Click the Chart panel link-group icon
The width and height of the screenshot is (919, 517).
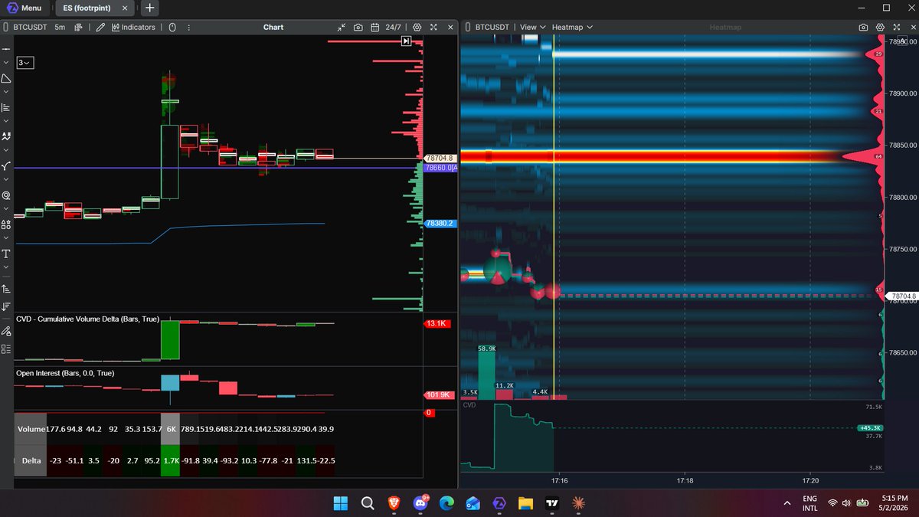6,27
